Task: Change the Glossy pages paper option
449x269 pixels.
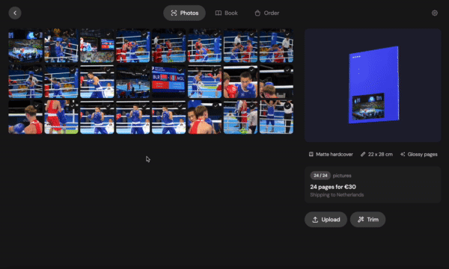Action: click(419, 155)
